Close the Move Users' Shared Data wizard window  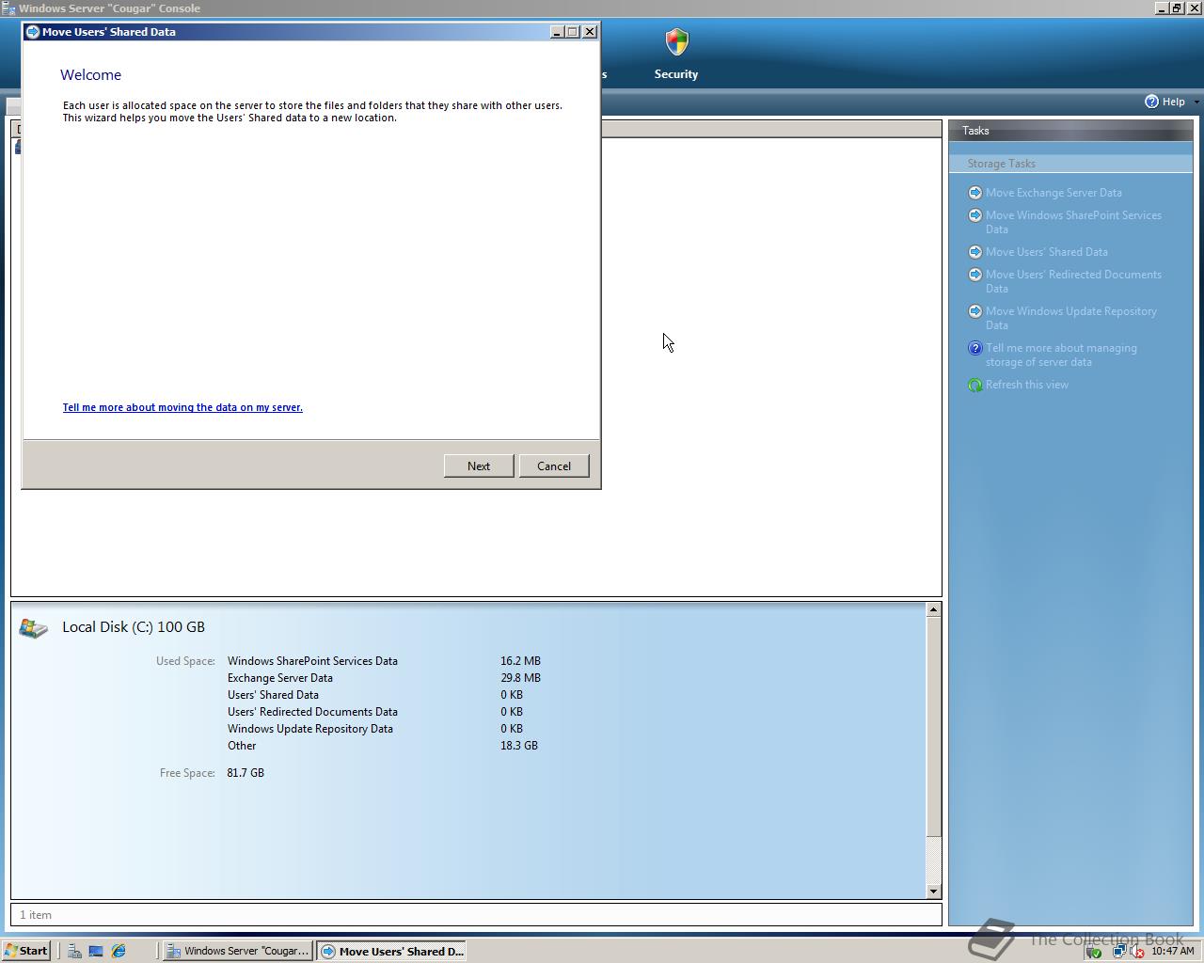click(591, 31)
